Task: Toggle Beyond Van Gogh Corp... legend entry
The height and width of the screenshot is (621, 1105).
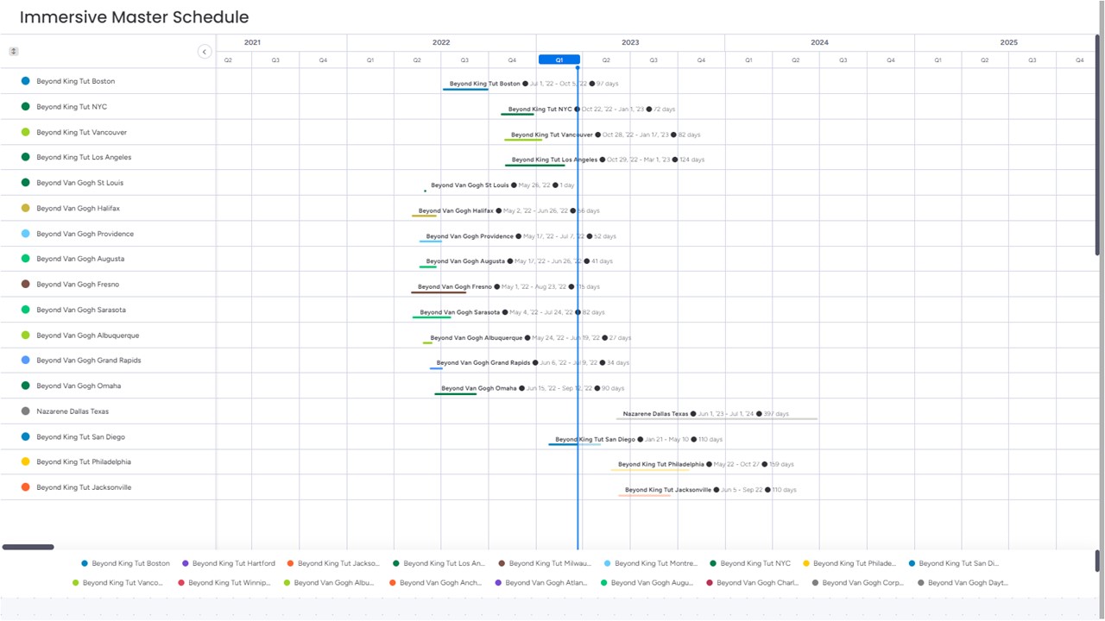Action: [858, 583]
